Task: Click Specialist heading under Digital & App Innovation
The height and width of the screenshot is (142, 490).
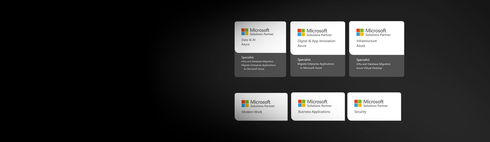Action: pyautogui.click(x=304, y=60)
